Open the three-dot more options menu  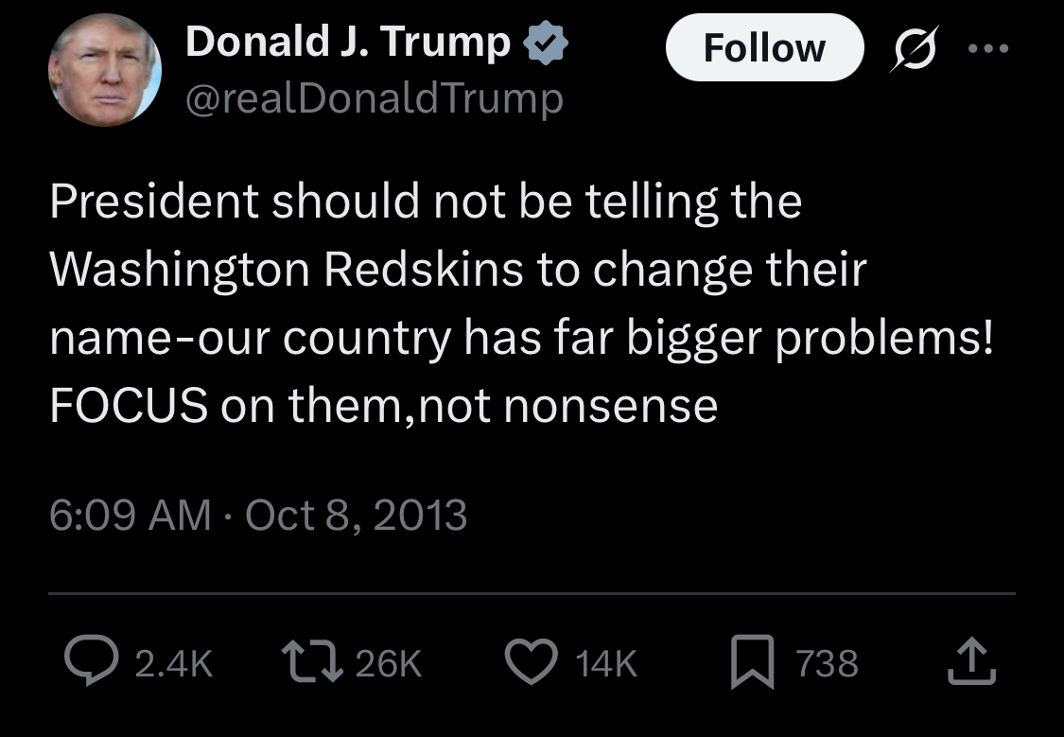988,48
